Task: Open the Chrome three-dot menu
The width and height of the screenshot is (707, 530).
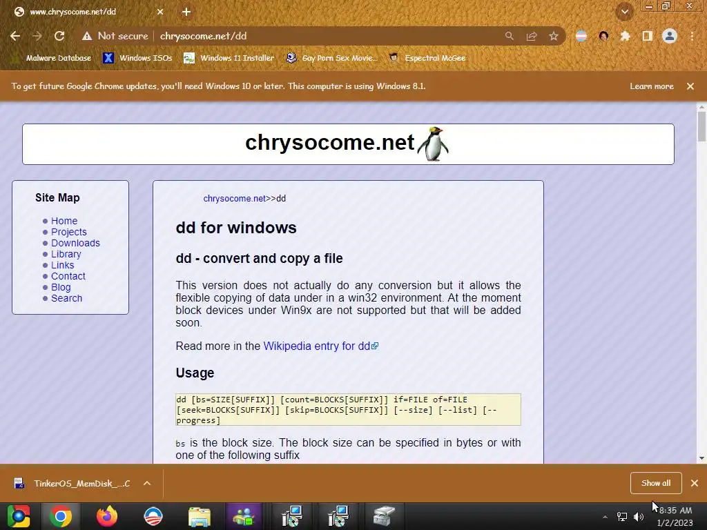Action: (x=692, y=36)
